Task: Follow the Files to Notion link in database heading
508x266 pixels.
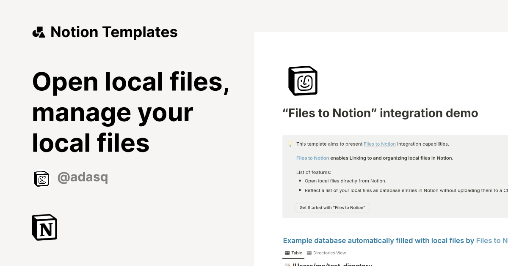Action: coord(492,240)
